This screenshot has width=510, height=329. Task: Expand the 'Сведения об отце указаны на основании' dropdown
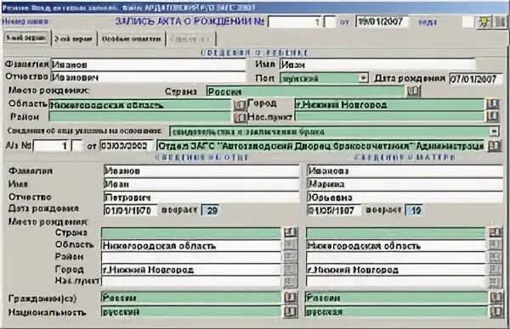(x=494, y=131)
